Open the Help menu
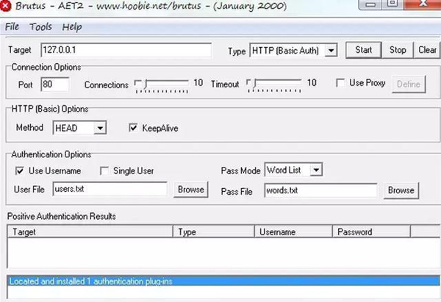Viewport: 441px width, 302px height. click(72, 27)
